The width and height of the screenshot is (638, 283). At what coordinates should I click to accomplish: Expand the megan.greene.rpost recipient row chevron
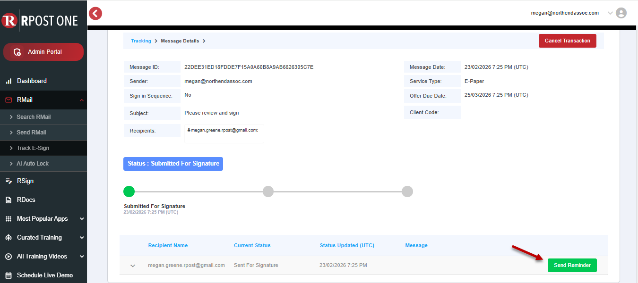[x=133, y=266]
